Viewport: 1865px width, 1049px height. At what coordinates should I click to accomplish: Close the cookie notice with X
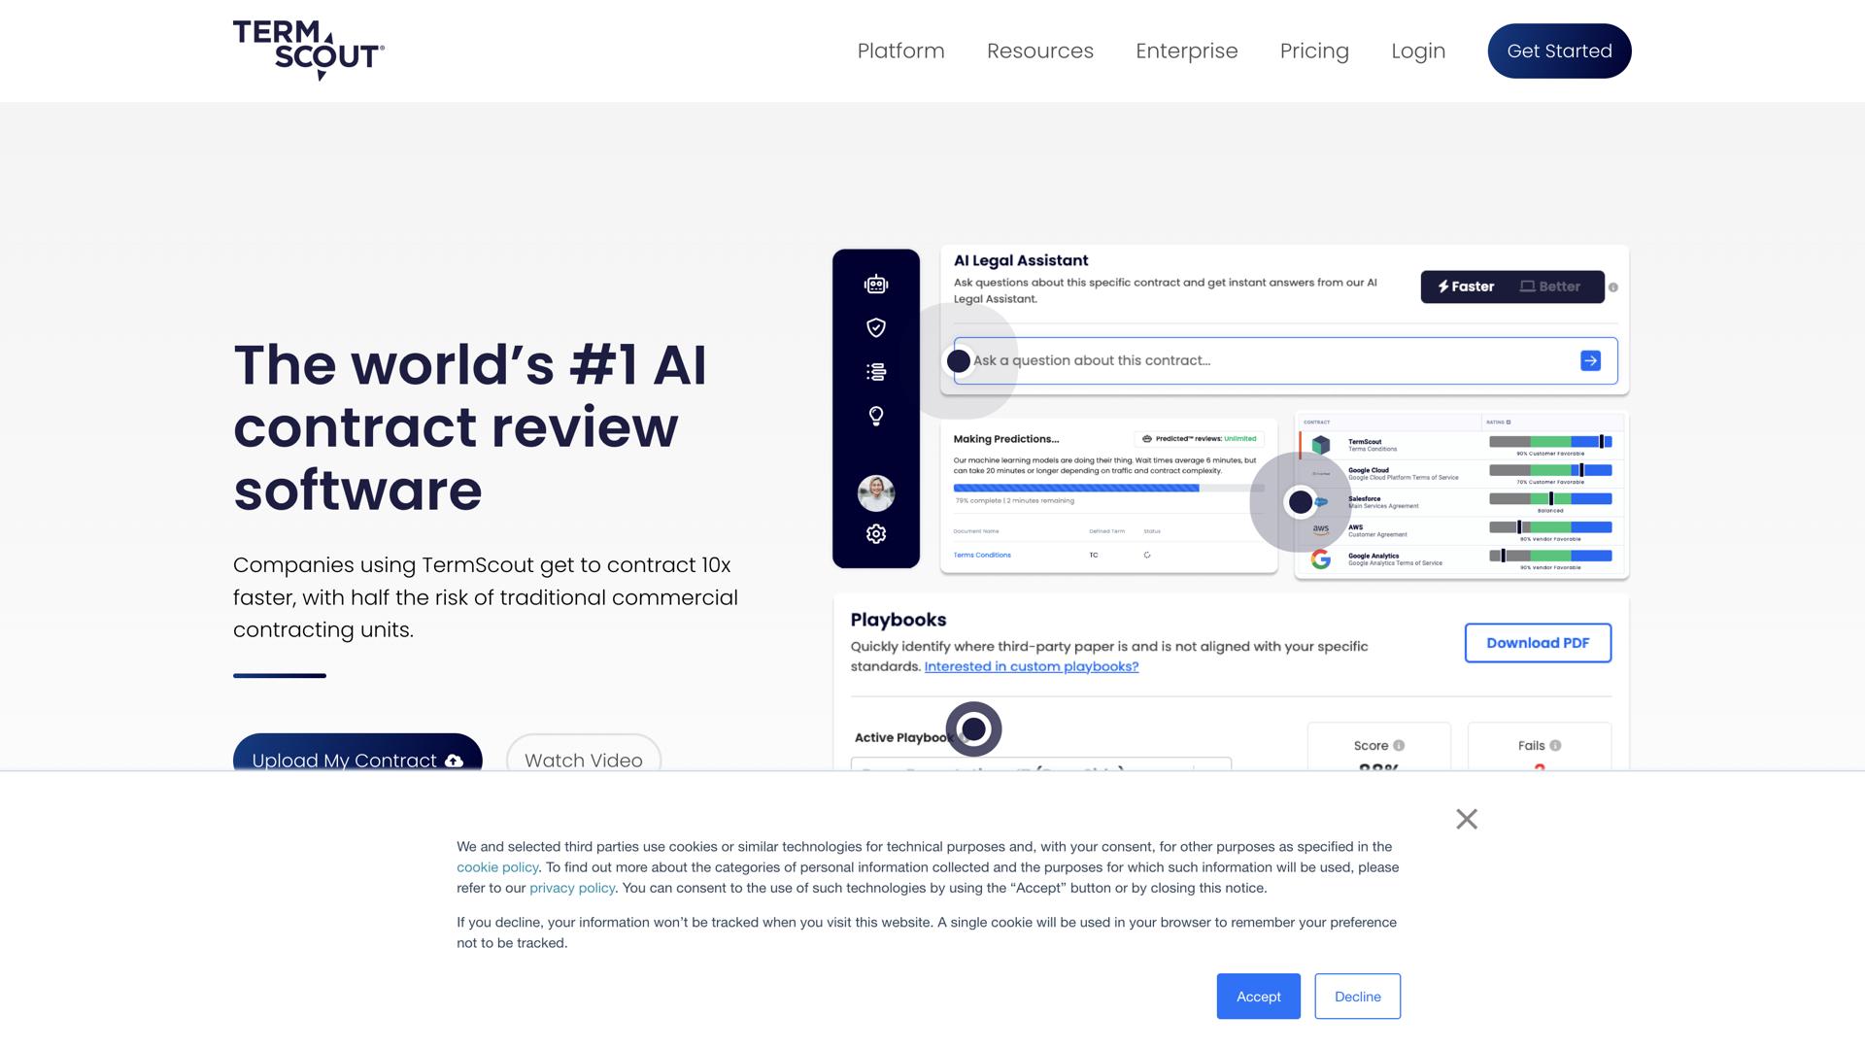[x=1467, y=820]
